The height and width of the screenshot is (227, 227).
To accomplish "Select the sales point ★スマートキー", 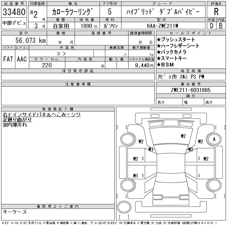I will [x=172, y=58].
